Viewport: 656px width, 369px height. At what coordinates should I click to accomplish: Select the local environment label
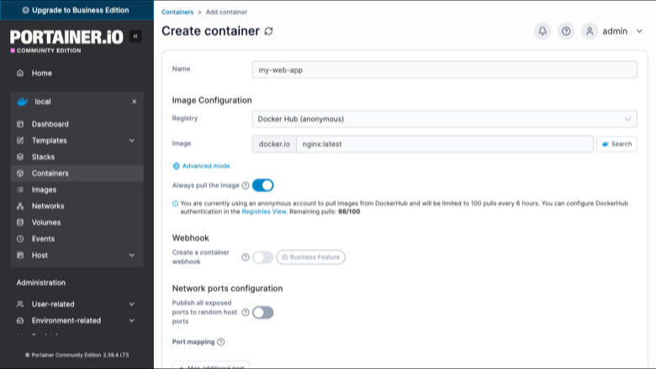click(43, 102)
